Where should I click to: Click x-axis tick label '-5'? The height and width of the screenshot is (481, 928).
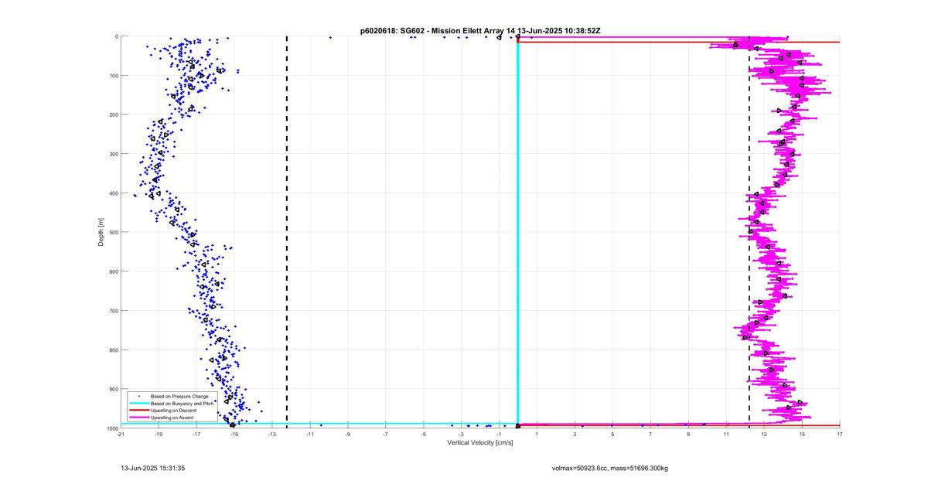pos(424,435)
